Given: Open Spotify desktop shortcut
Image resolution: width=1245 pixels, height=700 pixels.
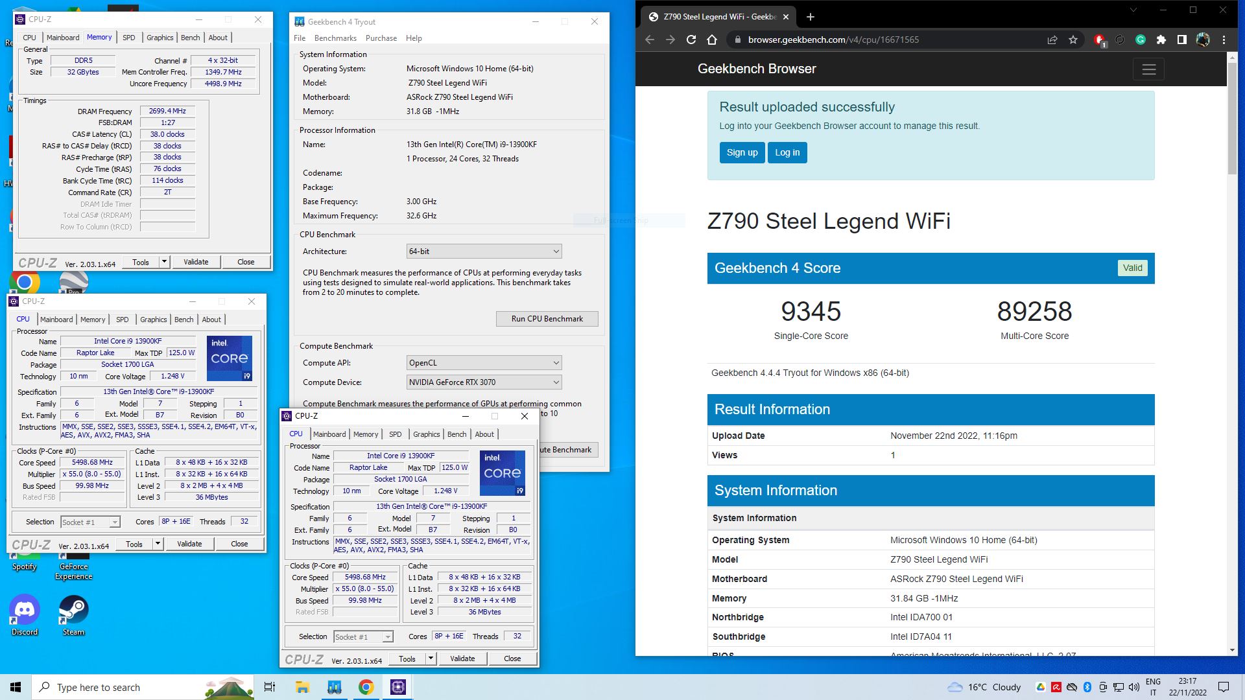Looking at the screenshot, I should [25, 561].
